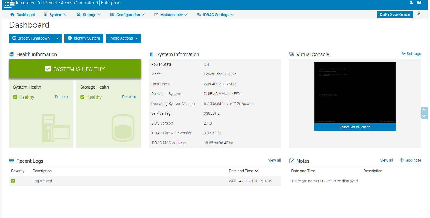The width and height of the screenshot is (430, 218).
Task: Click the iDRAC server logo icon
Action: (x=9, y=4)
